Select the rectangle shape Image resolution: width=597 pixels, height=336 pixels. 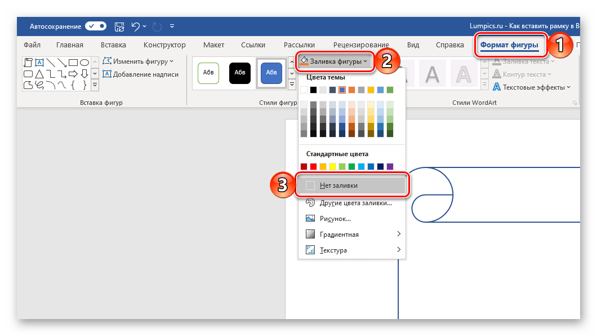coord(73,63)
